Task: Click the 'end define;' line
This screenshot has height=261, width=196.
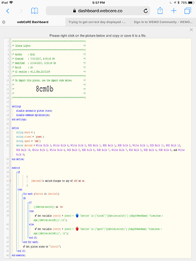Action: pos(18,159)
